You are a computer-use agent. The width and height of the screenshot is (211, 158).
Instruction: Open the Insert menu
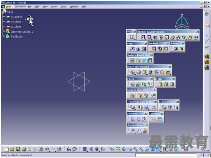[x=54, y=7]
